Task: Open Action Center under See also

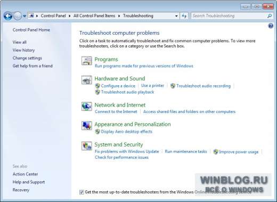Action: point(25,174)
